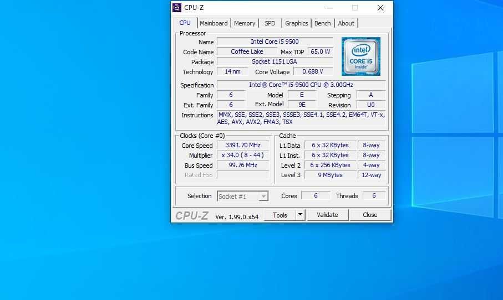Close the CPU-Z window with X
Screen dimensions: 503x300
click(x=380, y=8)
